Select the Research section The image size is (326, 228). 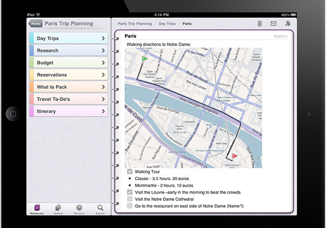(60, 50)
